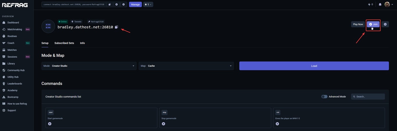Open the Map dropdown showing Cache

coord(186,66)
